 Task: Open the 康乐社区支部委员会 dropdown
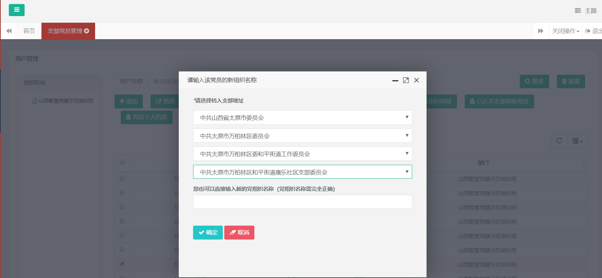302,172
